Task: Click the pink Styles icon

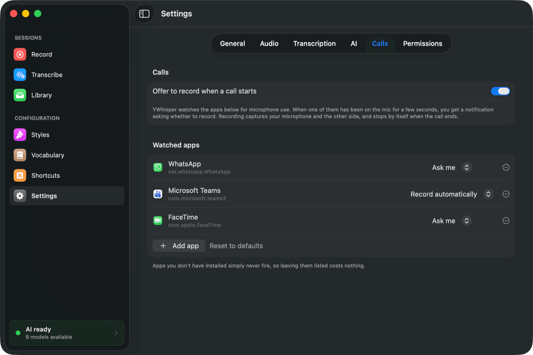Action: point(20,135)
